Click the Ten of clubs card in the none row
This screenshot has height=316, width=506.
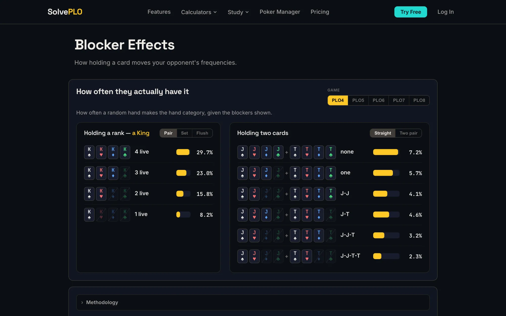(x=331, y=152)
